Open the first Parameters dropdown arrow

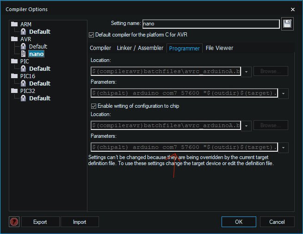(283, 93)
